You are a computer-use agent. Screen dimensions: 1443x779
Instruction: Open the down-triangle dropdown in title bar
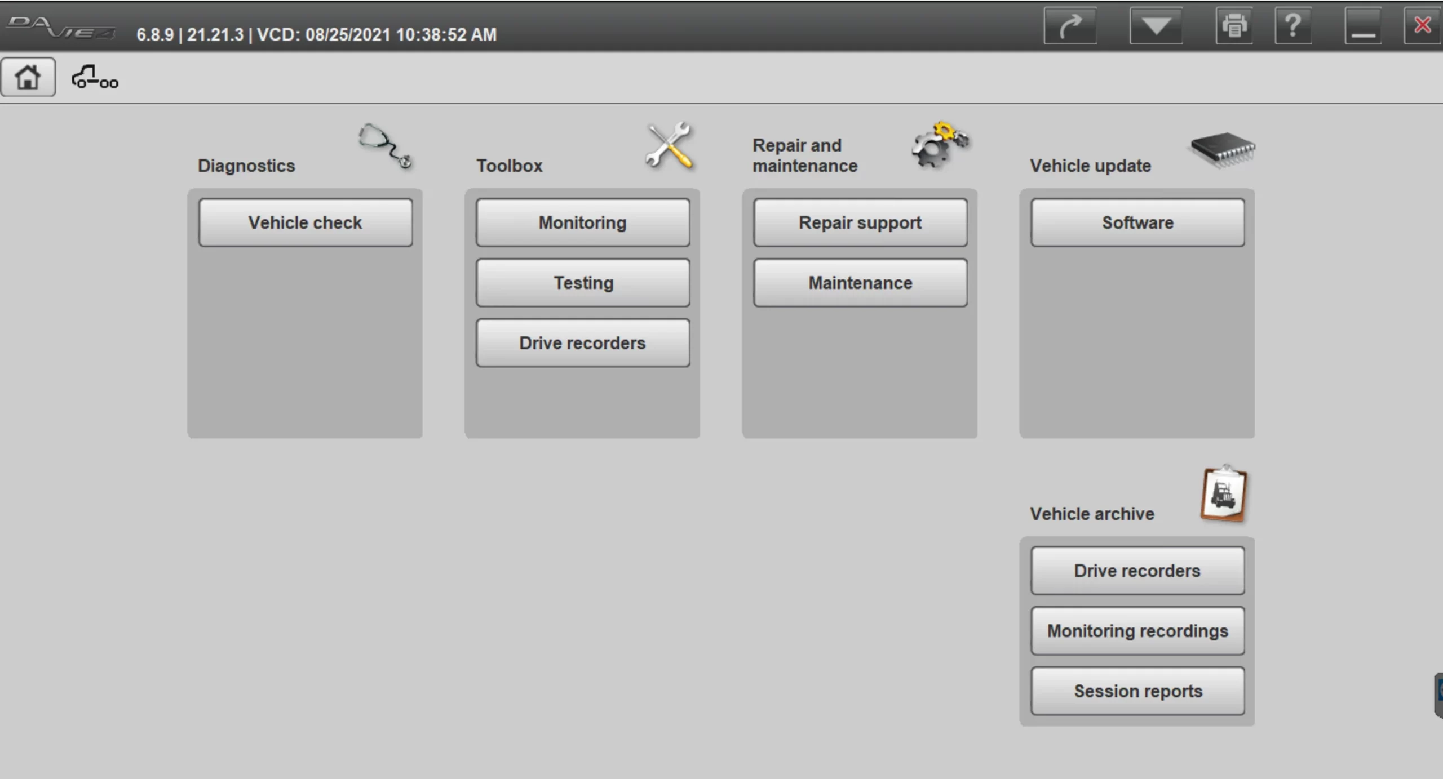point(1156,26)
